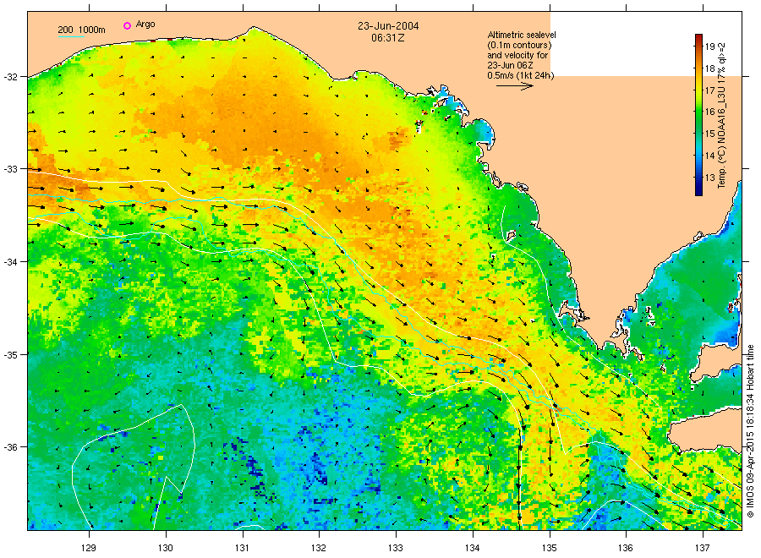This screenshot has height=558, width=761.
Task: Click the cyan depth contour legend line
Action: pos(71,36)
